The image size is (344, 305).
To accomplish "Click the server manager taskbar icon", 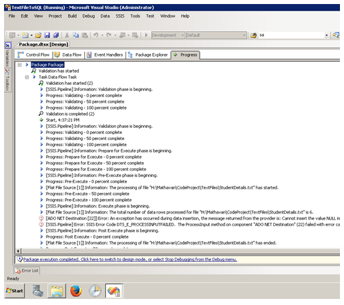I will coord(38,291).
